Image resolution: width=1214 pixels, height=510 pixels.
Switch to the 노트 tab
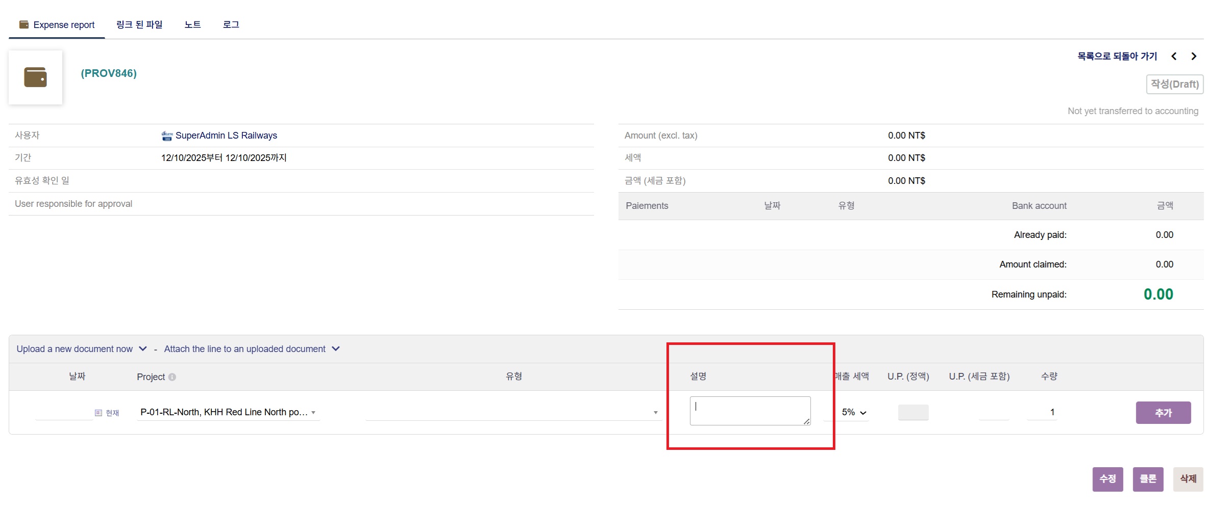coord(192,24)
